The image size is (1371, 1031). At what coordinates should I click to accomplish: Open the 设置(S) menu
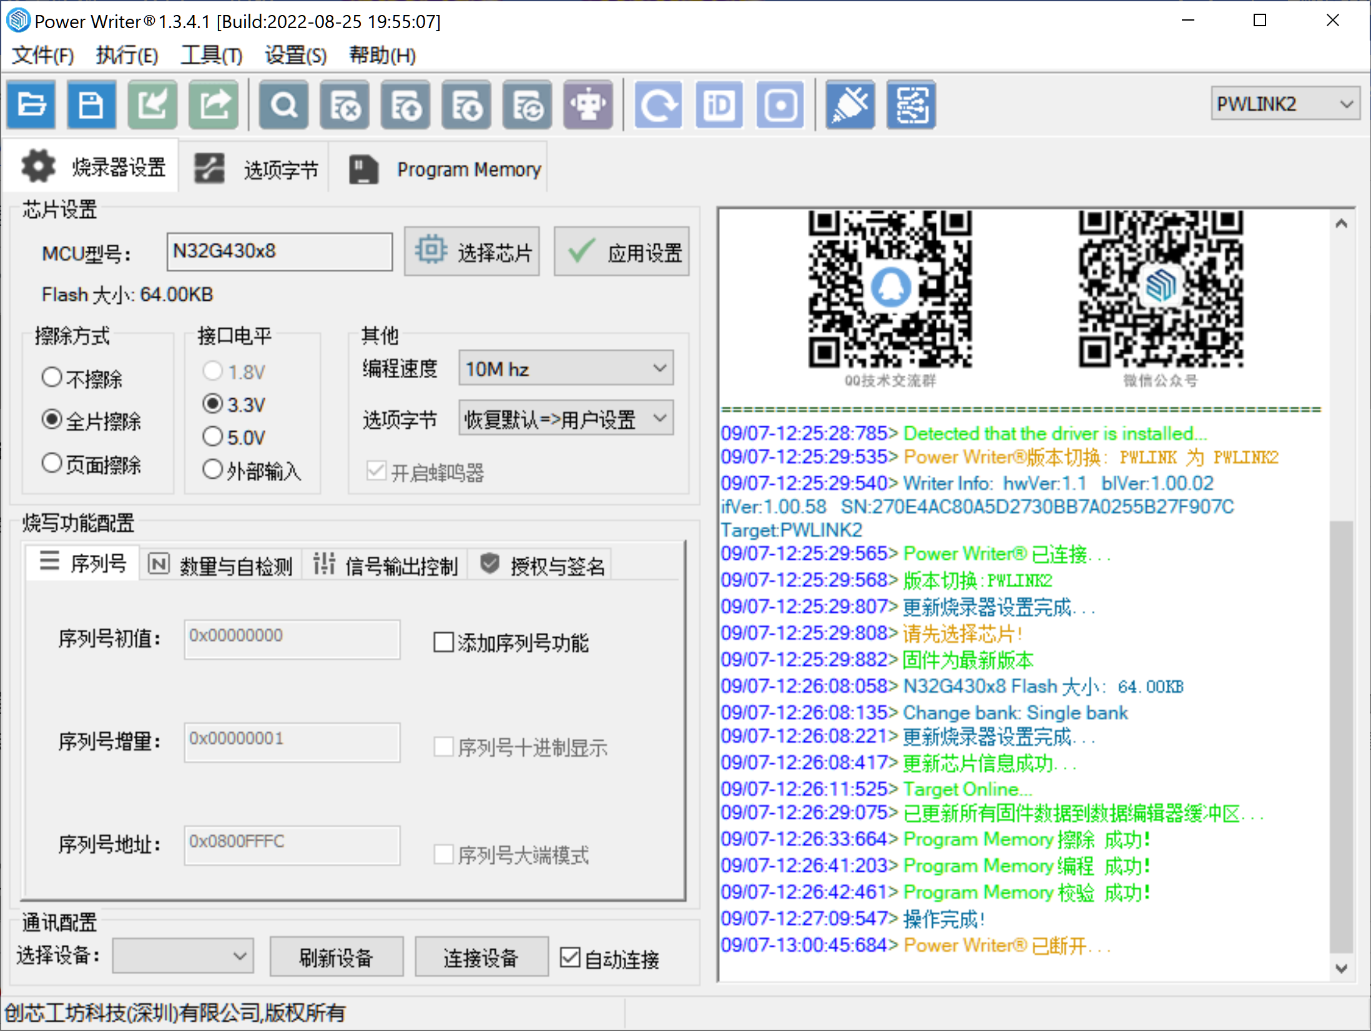click(x=295, y=55)
